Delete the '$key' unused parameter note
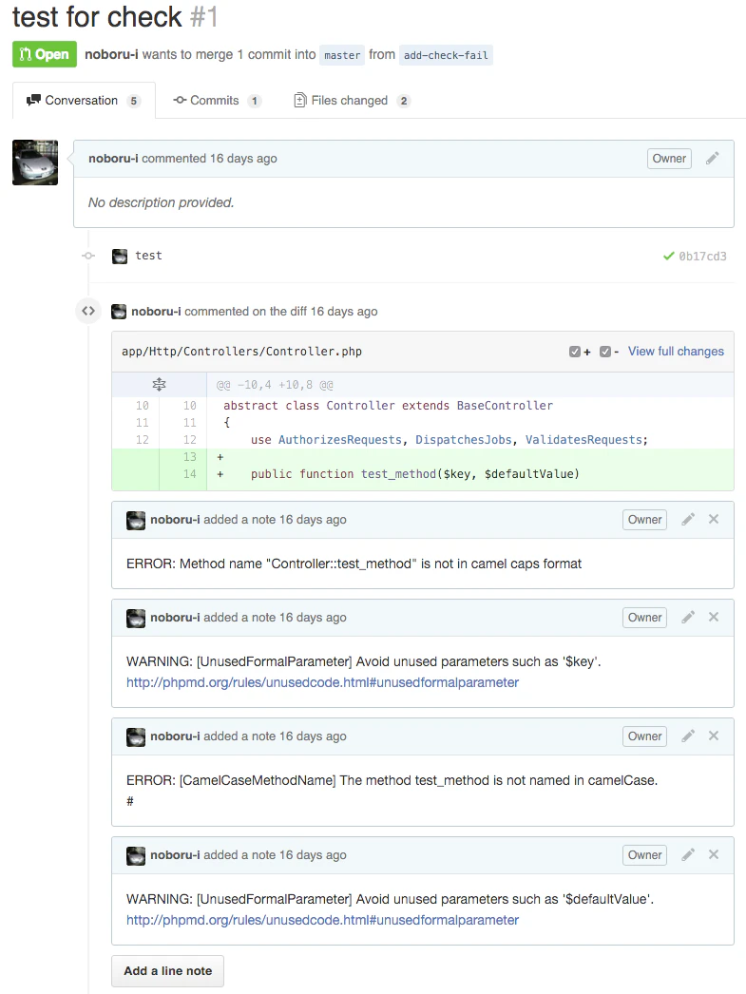 pyautogui.click(x=714, y=617)
